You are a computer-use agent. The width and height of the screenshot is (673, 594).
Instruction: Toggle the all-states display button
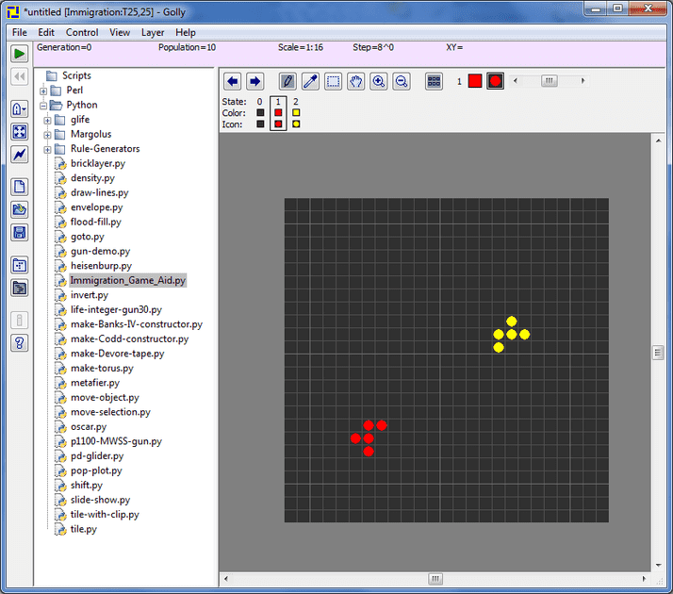pos(434,81)
